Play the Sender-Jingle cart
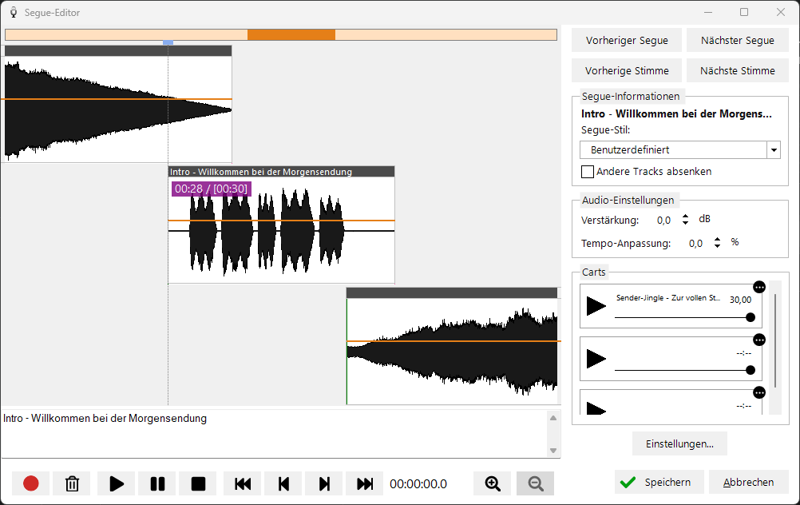The height and width of the screenshot is (505, 800). pyautogui.click(x=596, y=306)
